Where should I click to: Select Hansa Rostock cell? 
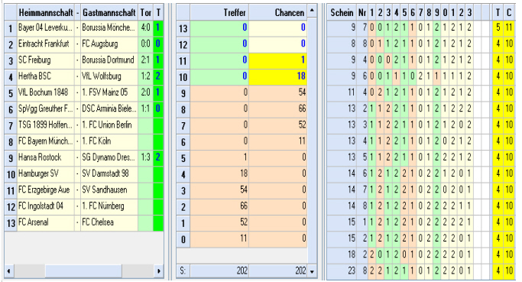tap(45, 157)
